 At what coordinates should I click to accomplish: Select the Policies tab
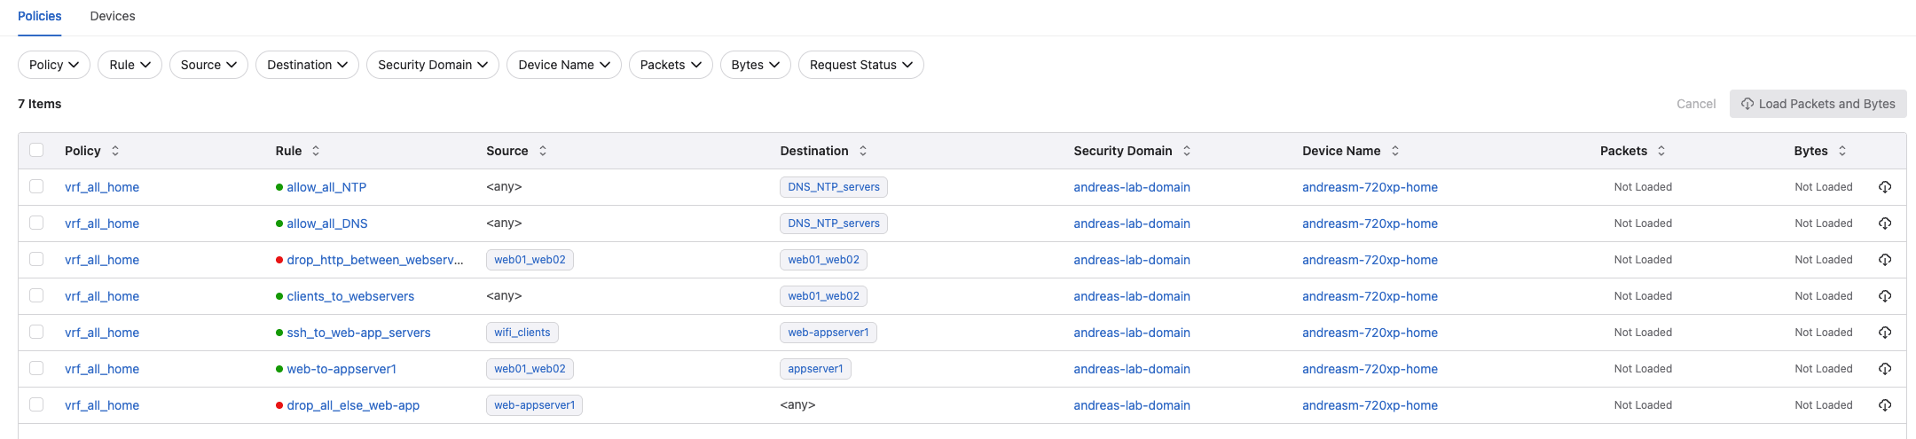click(40, 16)
